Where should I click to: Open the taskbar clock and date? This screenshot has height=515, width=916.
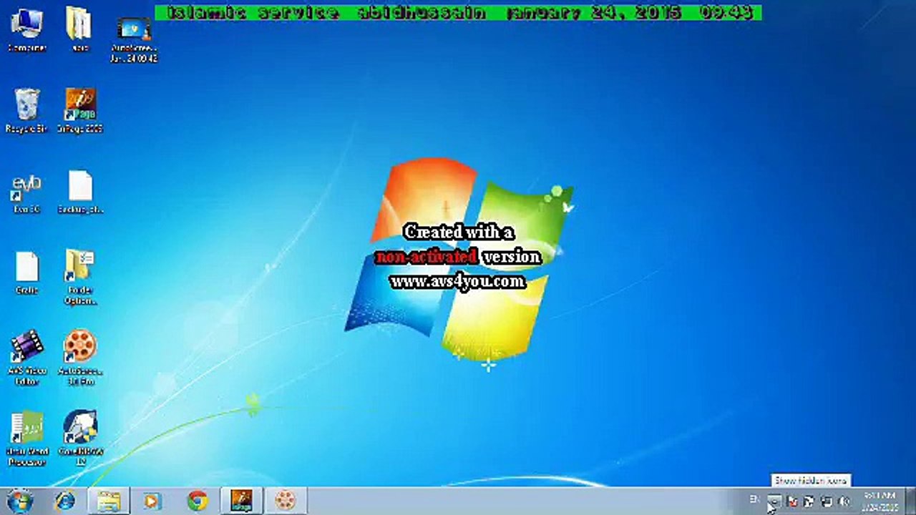[x=880, y=501]
